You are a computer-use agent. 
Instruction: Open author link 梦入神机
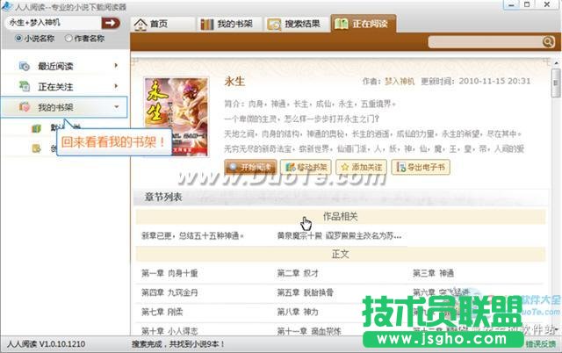click(x=400, y=81)
